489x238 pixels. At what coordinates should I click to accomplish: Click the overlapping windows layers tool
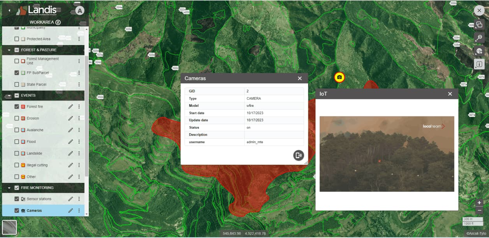479,24
